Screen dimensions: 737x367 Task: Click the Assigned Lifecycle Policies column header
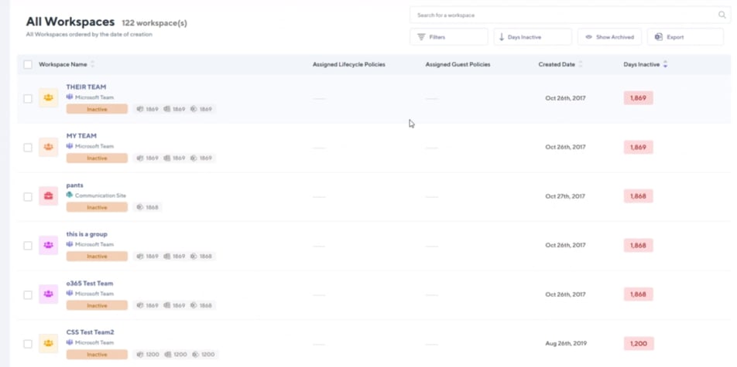pos(348,64)
